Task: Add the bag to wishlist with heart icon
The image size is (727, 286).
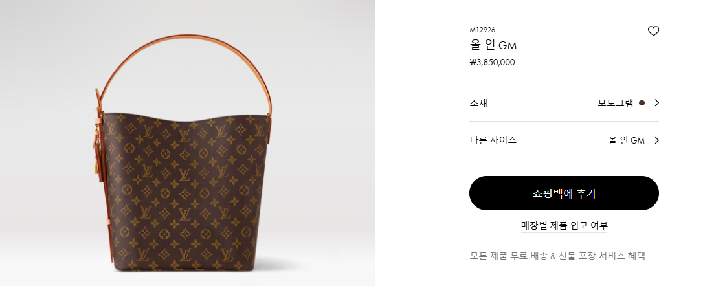Action: [x=653, y=31]
